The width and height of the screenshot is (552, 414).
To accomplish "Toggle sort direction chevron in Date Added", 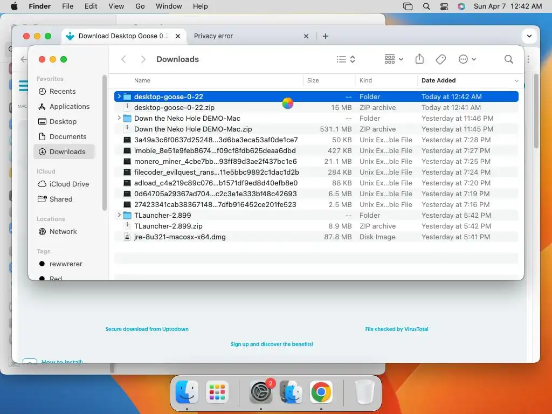I will point(516,81).
